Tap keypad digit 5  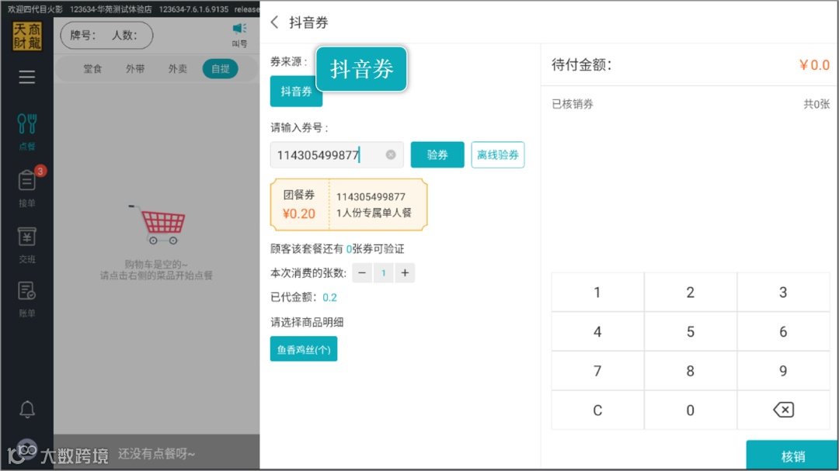(x=691, y=332)
